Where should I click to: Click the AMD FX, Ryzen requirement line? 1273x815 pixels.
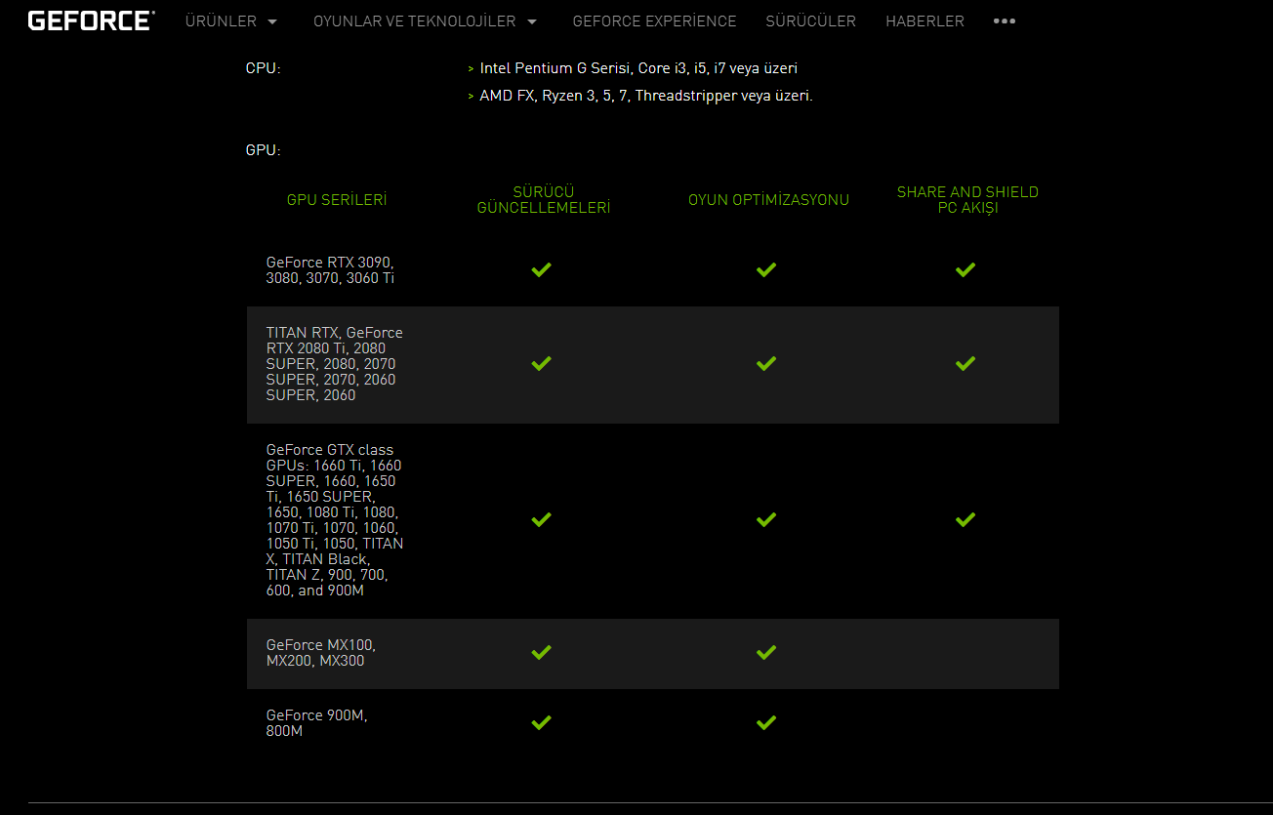(x=646, y=96)
